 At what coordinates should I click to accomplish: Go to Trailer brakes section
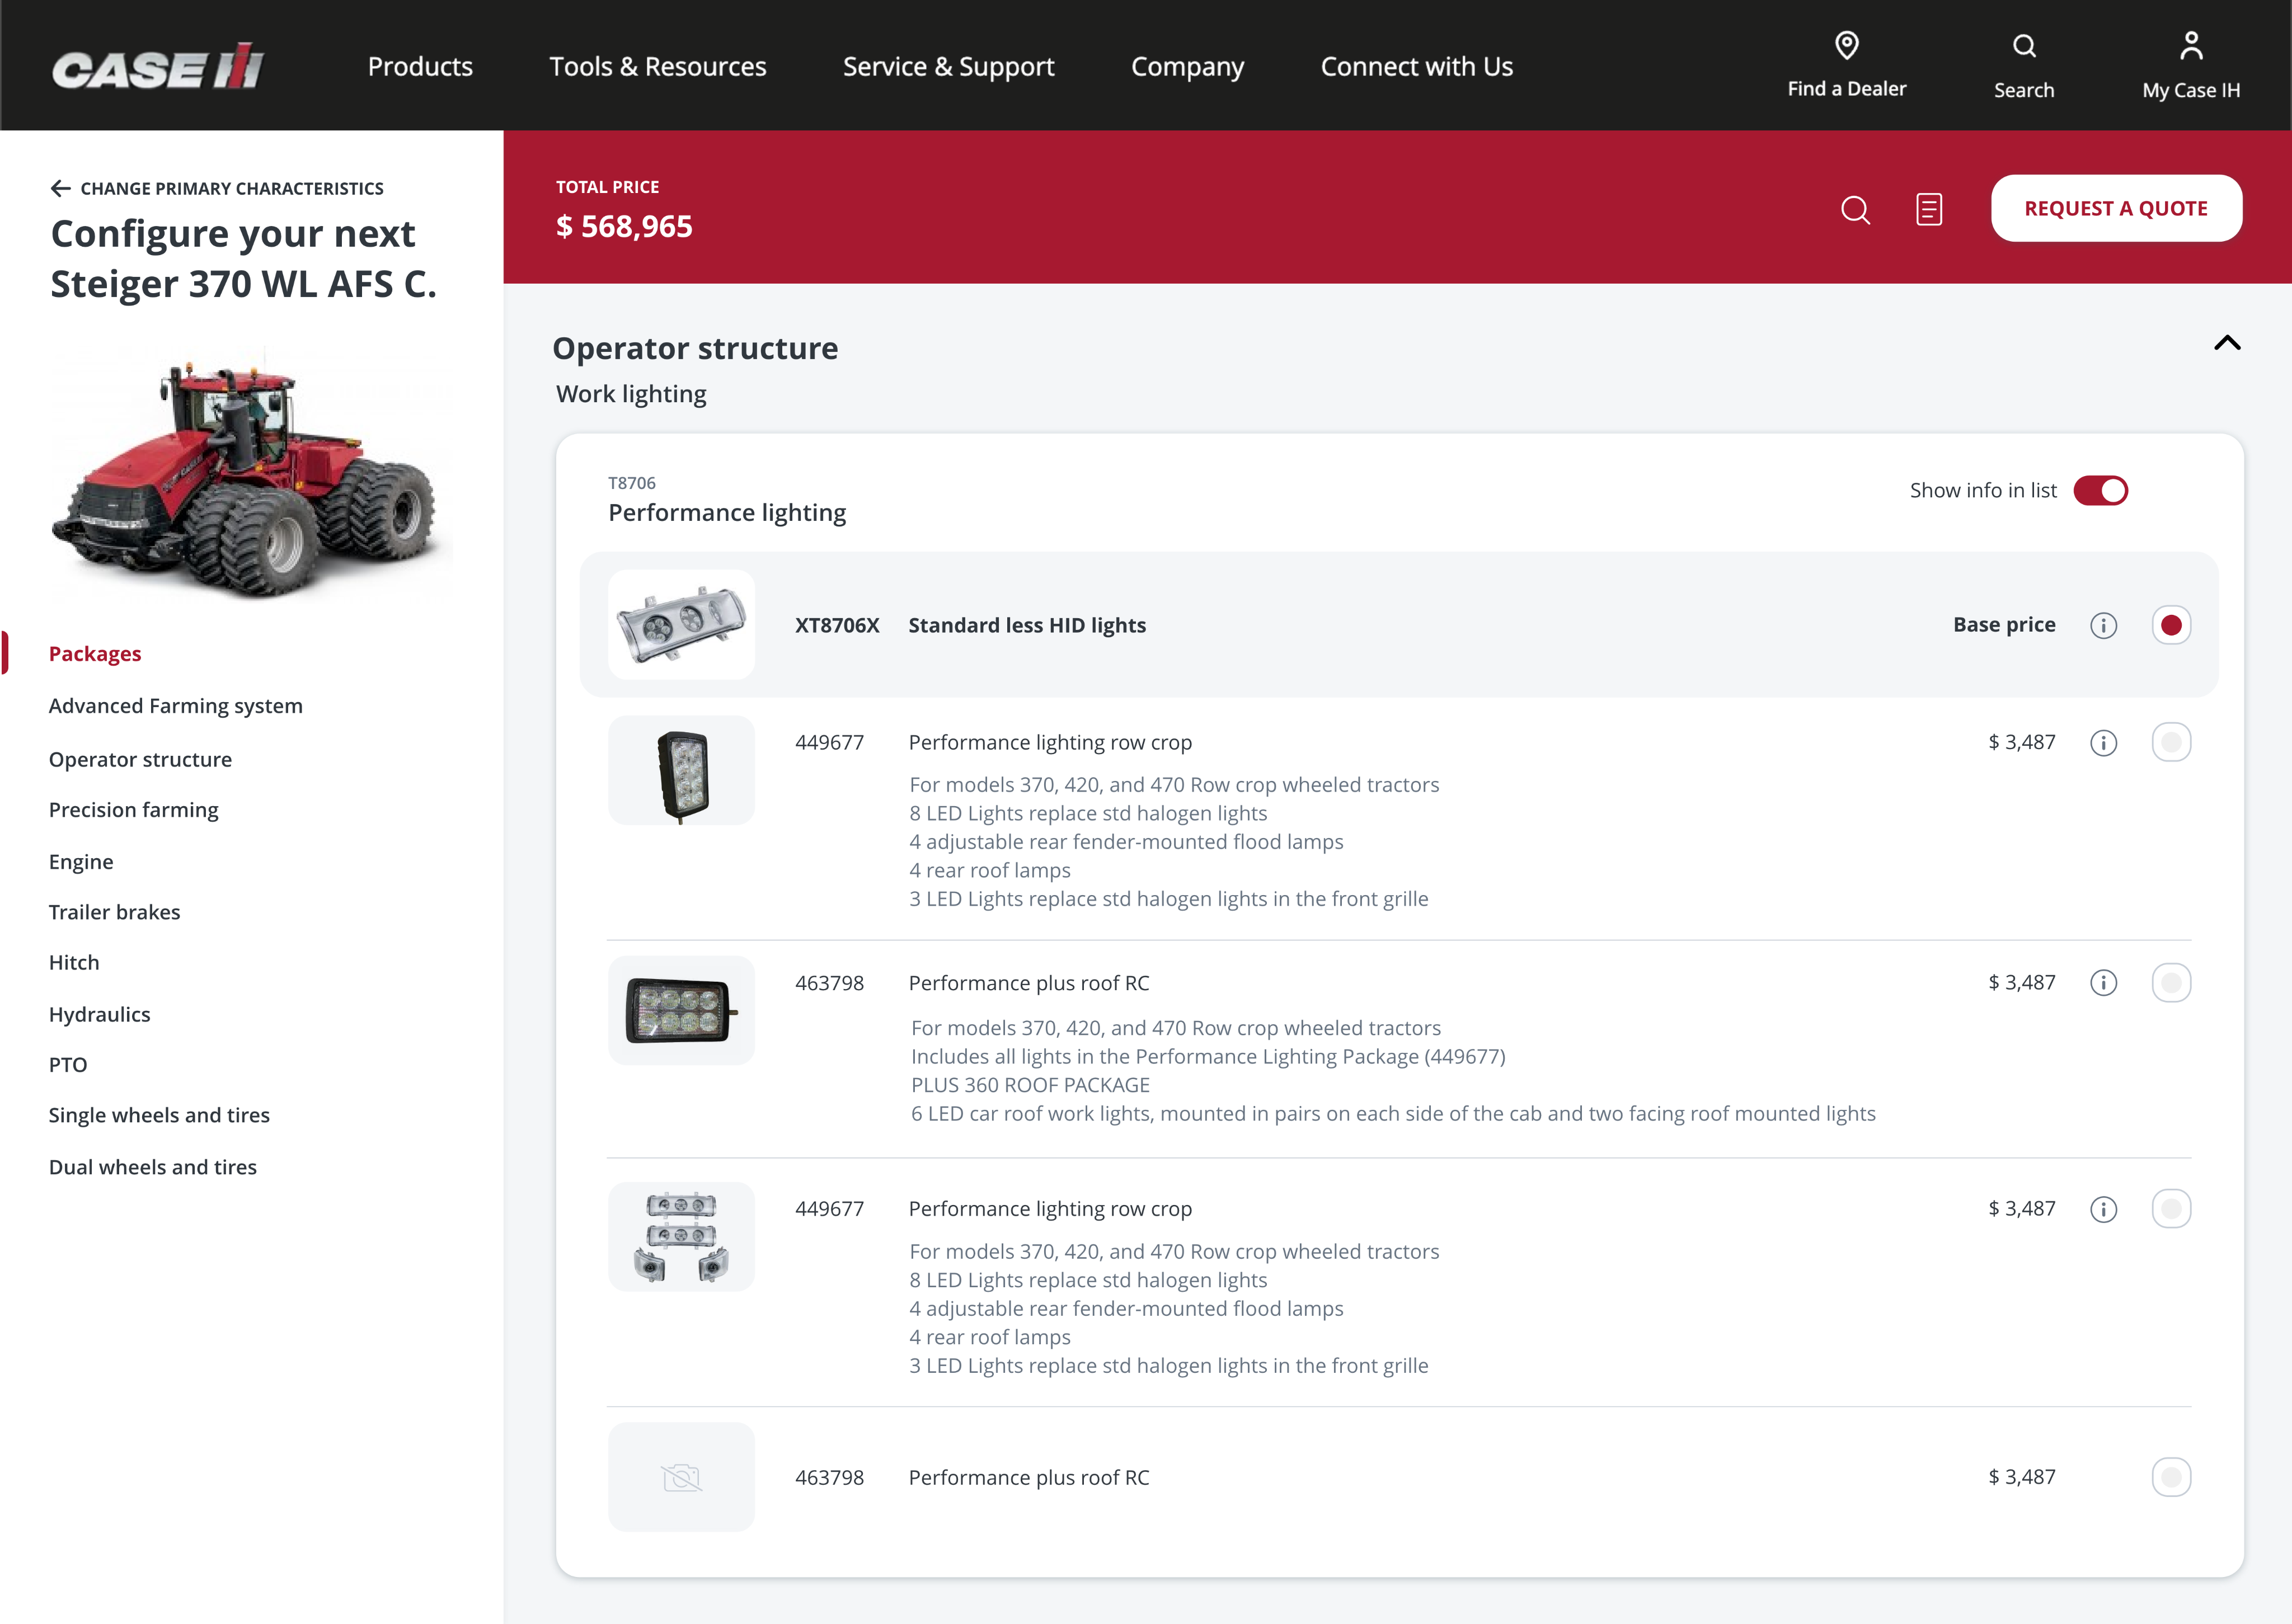point(114,912)
